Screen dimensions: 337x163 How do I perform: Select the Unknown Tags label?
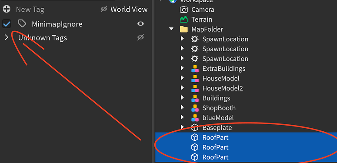point(43,38)
